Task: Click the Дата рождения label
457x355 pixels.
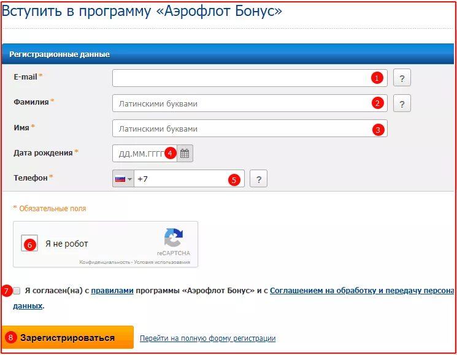Action: (x=43, y=152)
